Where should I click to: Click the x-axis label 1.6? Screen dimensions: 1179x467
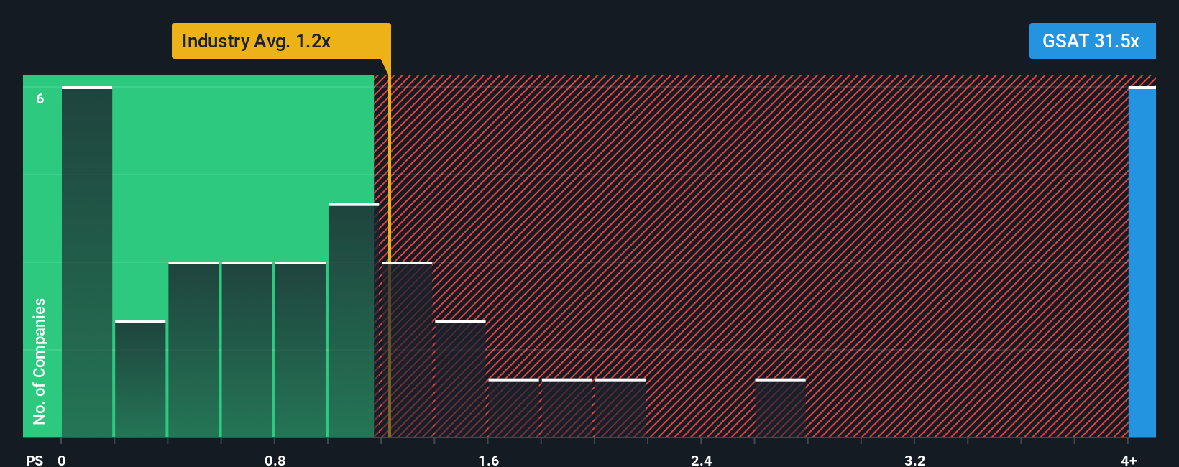tap(488, 460)
